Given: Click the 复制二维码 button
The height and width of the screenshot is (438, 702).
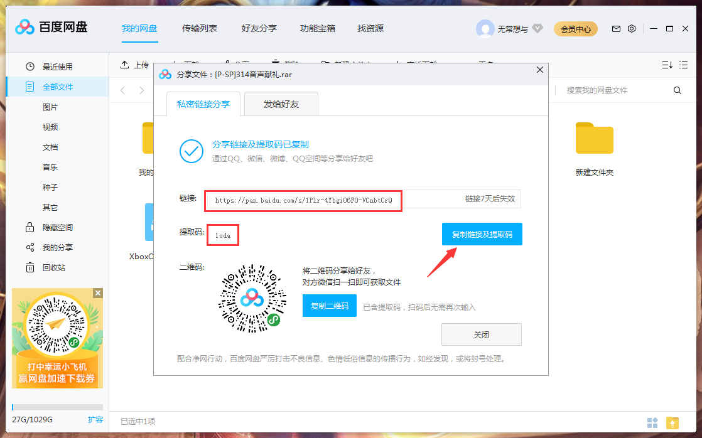Looking at the screenshot, I should point(329,306).
